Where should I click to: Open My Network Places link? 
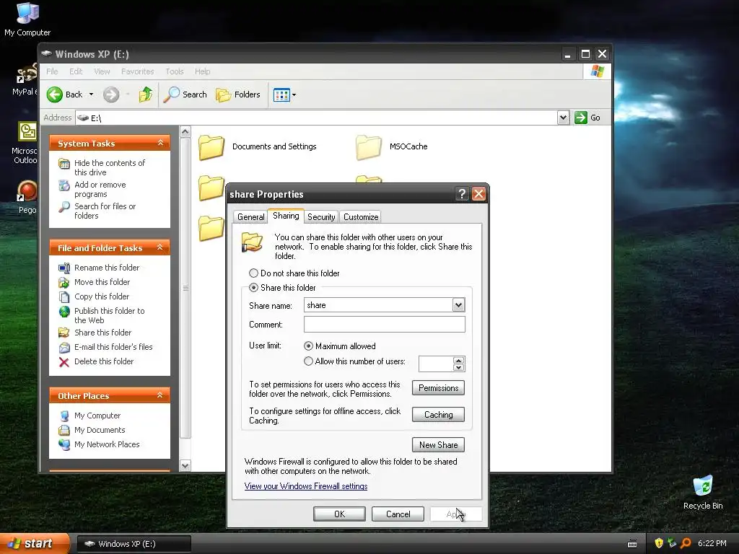[x=107, y=444]
